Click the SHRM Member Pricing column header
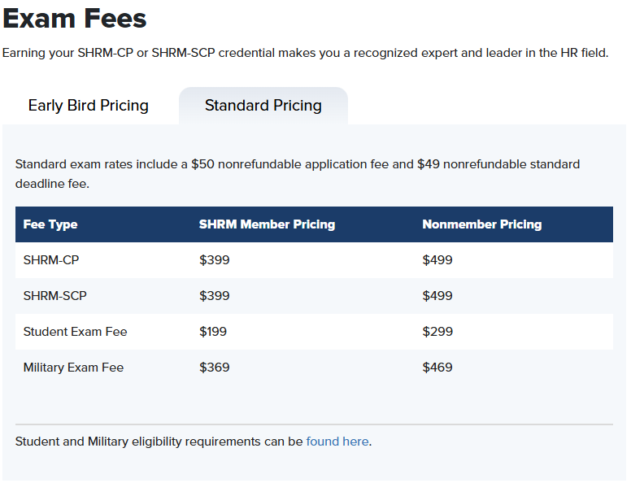 tap(267, 224)
